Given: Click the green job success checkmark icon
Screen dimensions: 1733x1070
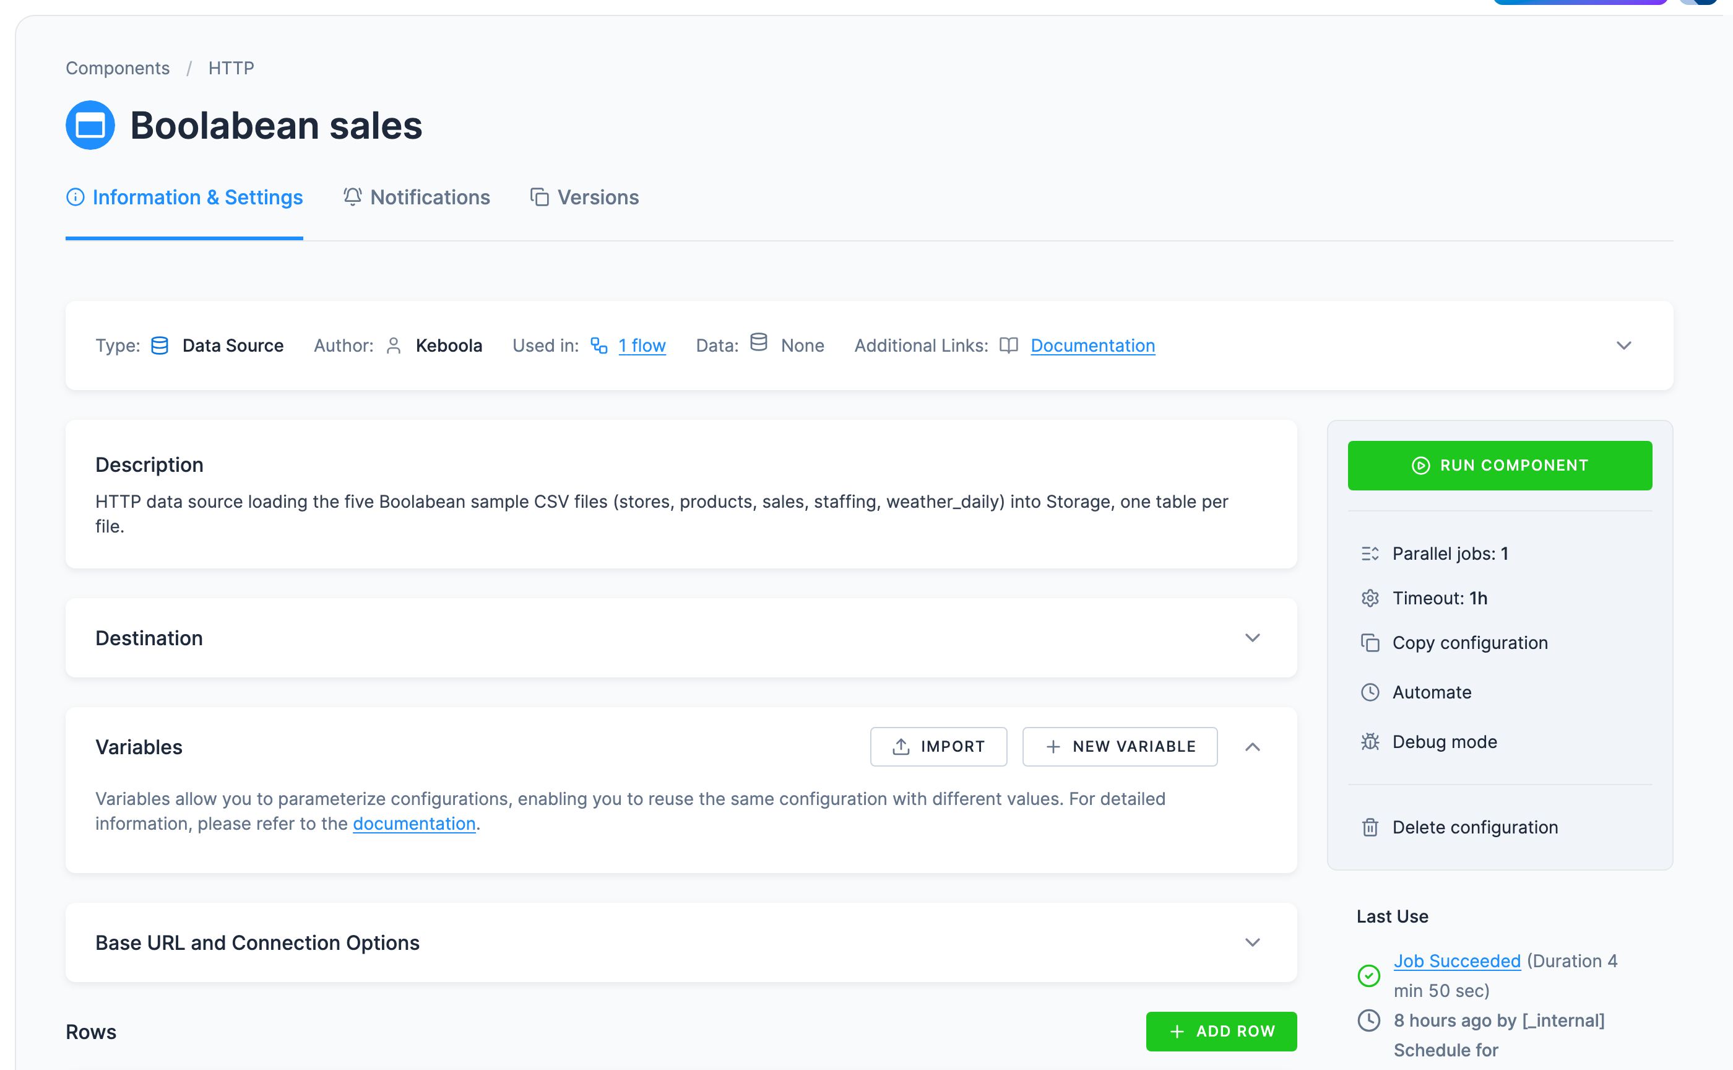Looking at the screenshot, I should click(x=1368, y=976).
